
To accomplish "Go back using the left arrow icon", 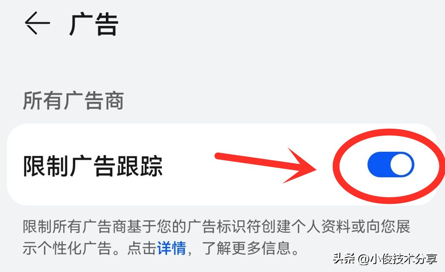I will pos(37,23).
